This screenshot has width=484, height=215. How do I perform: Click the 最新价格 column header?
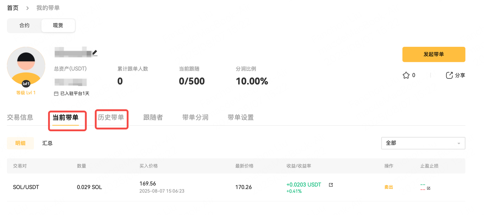click(244, 166)
